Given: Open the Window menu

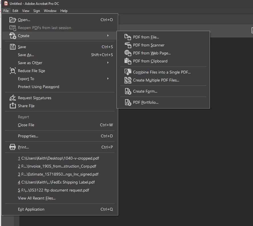Looking at the screenshot, I should click(50, 11).
